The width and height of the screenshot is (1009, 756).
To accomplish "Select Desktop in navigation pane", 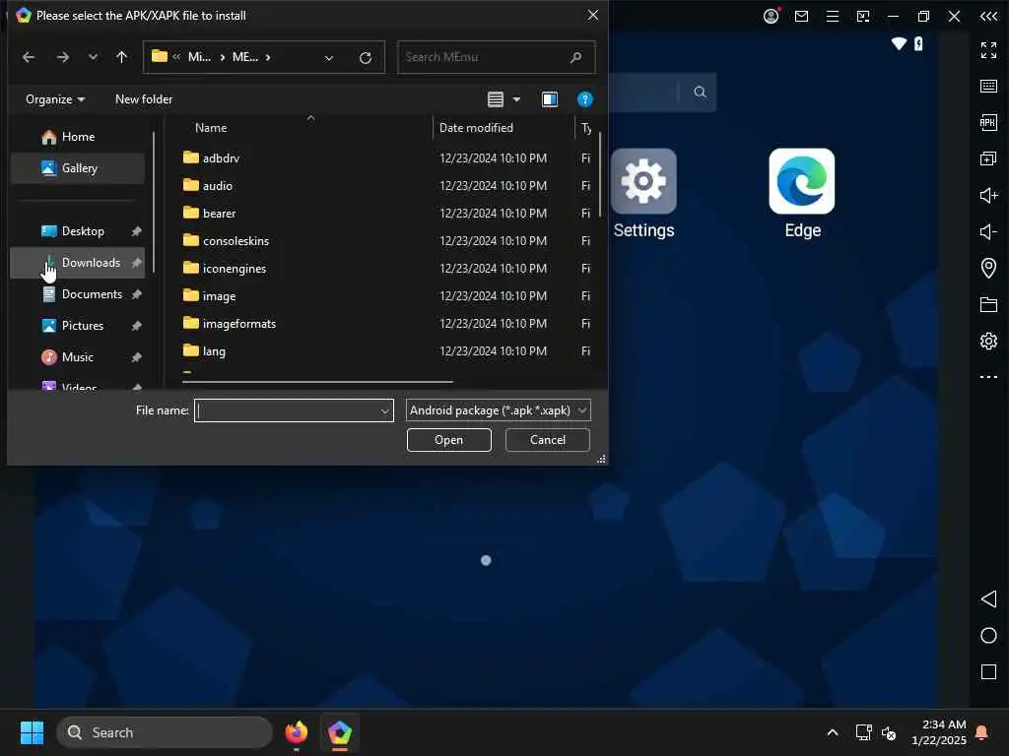I will 77,230.
